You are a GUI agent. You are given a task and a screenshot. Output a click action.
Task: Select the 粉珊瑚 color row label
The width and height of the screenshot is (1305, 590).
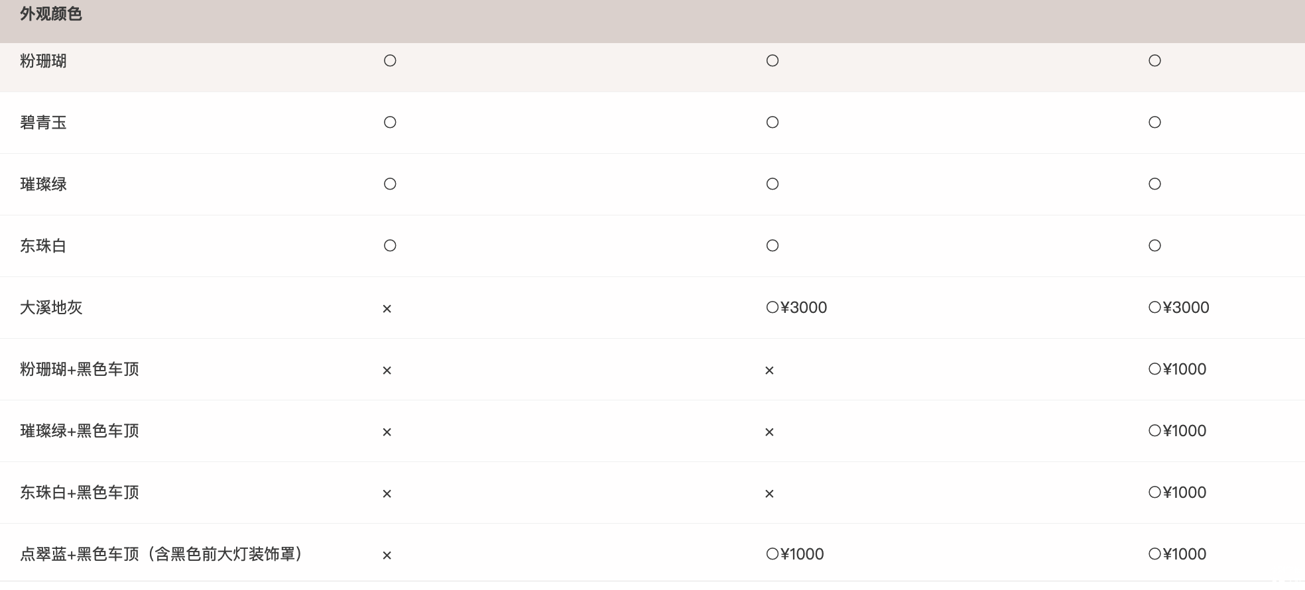point(43,61)
